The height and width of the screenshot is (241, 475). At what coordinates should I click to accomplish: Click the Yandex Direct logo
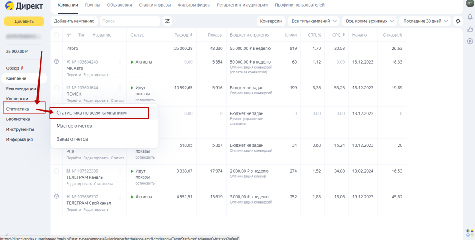click(x=24, y=6)
